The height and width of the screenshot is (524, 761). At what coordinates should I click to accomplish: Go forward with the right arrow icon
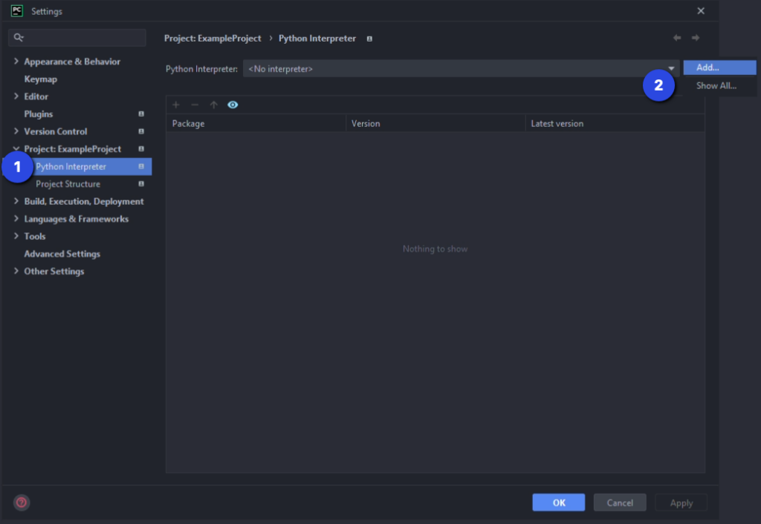click(696, 38)
